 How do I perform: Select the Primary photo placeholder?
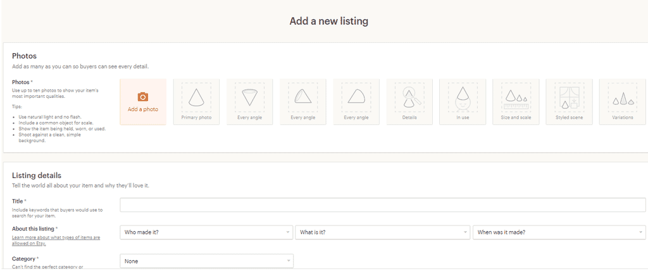pos(196,102)
